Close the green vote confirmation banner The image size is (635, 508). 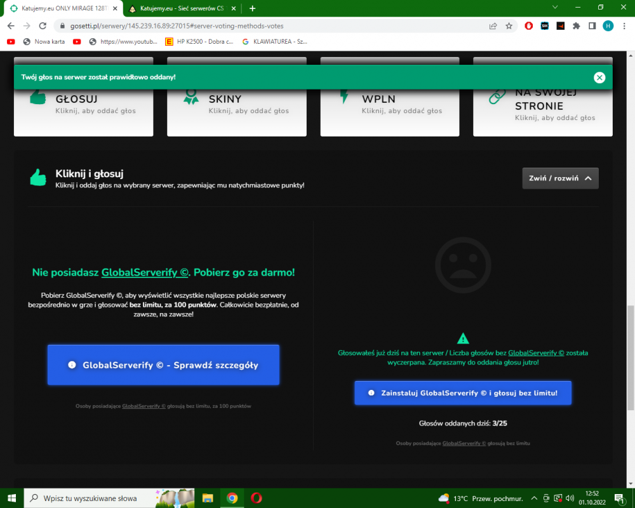click(599, 77)
